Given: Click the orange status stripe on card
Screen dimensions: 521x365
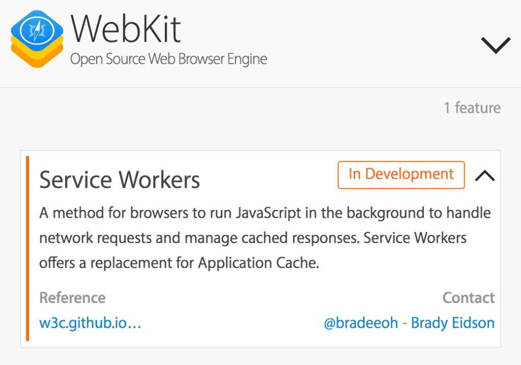Looking at the screenshot, I should [27, 249].
